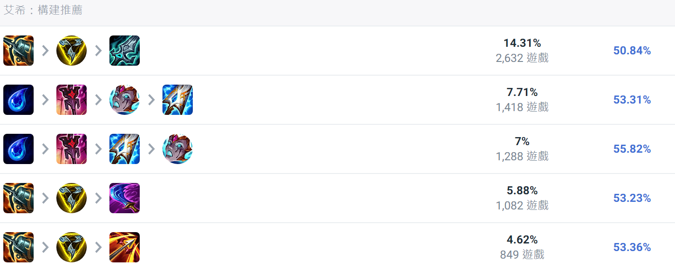This screenshot has height=269, width=675.
Task: Select the blue tear icon in the 7.71% build row
Action: click(x=18, y=100)
